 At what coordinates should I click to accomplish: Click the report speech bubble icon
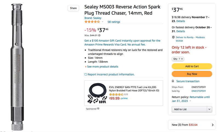[86, 74]
